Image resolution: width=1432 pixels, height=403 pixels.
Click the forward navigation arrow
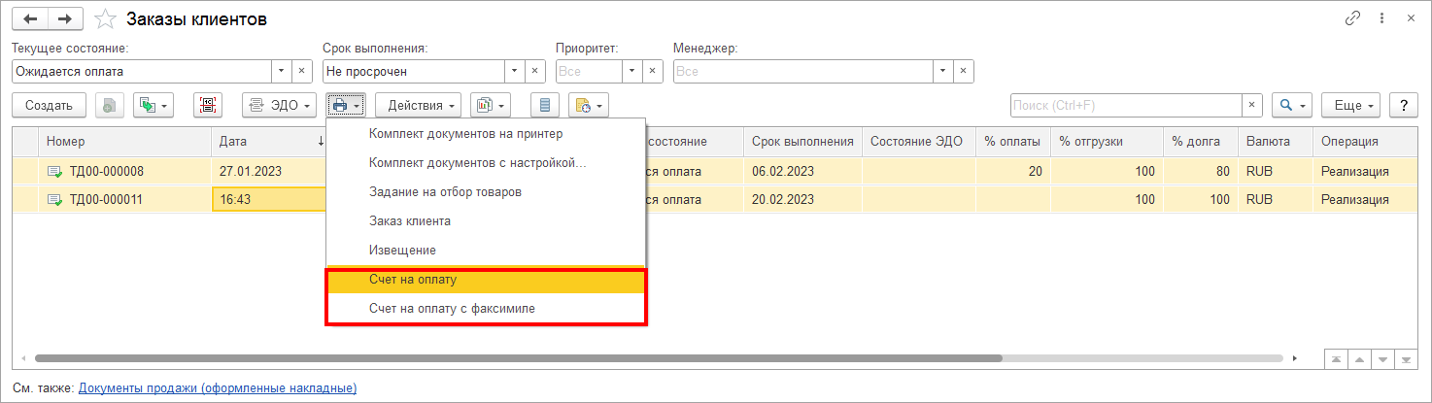coord(64,18)
